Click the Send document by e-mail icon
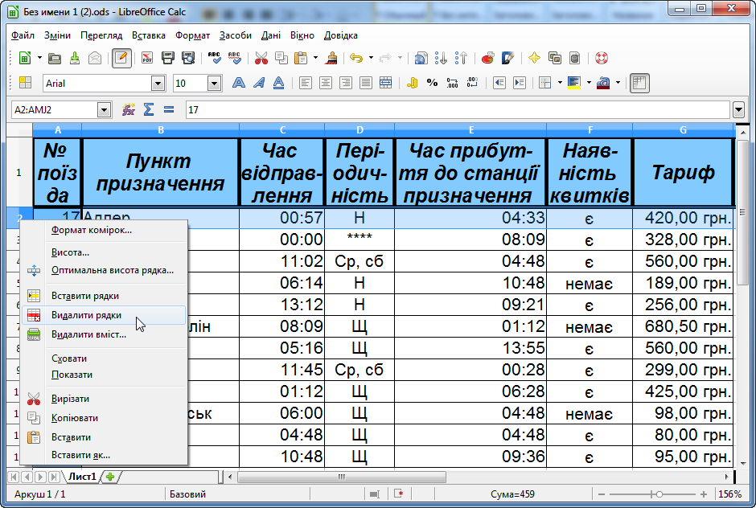The image size is (756, 508). point(95,59)
